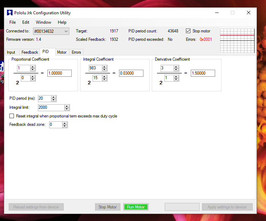The width and height of the screenshot is (266, 221).
Task: Increase the Feedback dead zone value
Action: [65, 123]
